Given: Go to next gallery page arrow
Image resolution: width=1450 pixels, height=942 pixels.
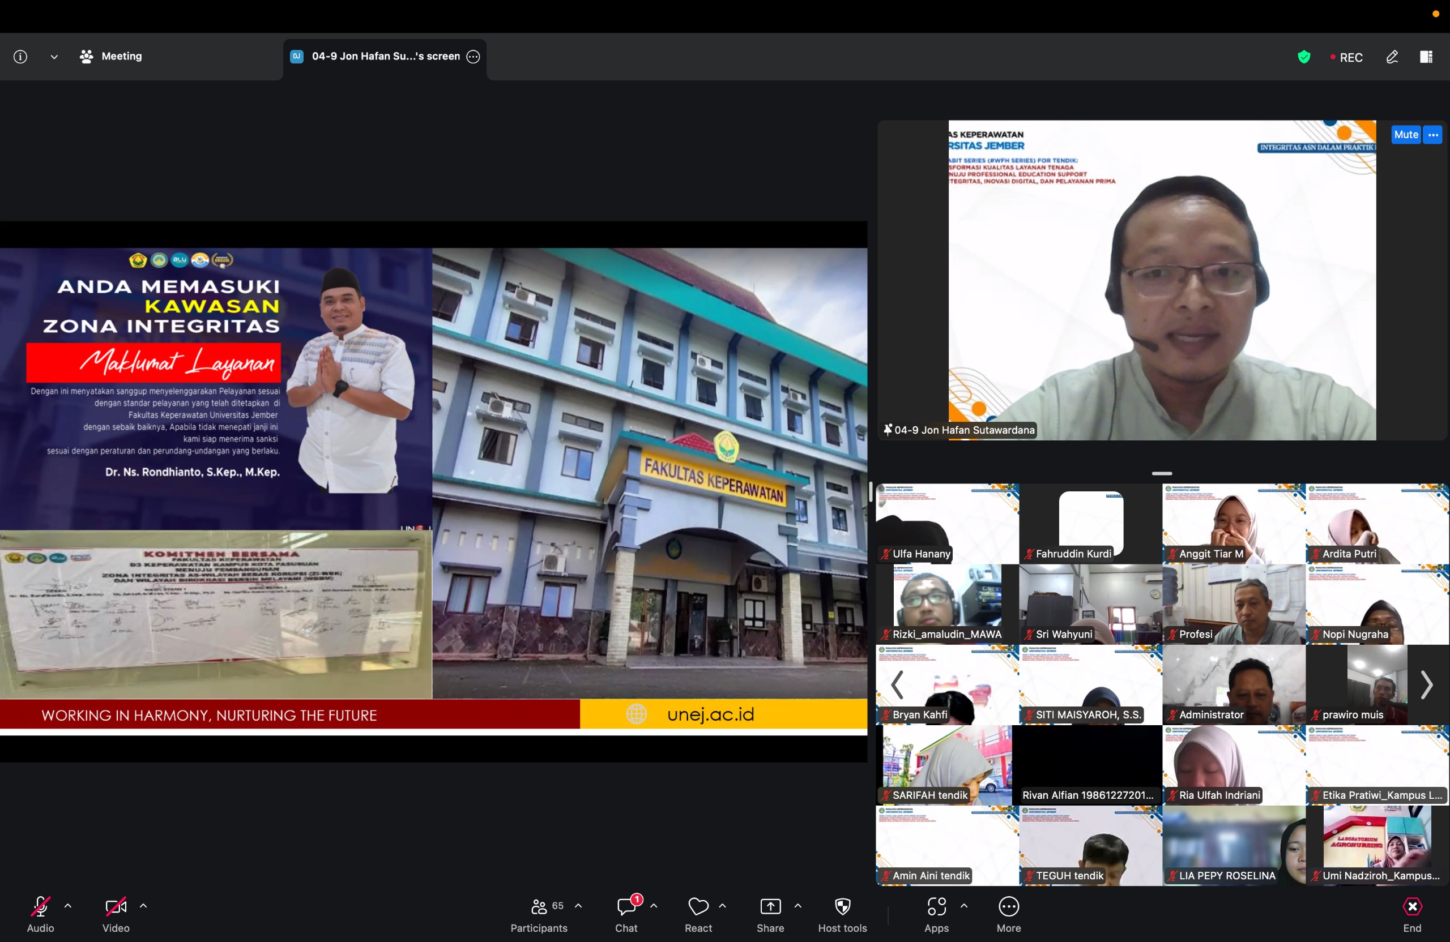Looking at the screenshot, I should [x=1426, y=685].
